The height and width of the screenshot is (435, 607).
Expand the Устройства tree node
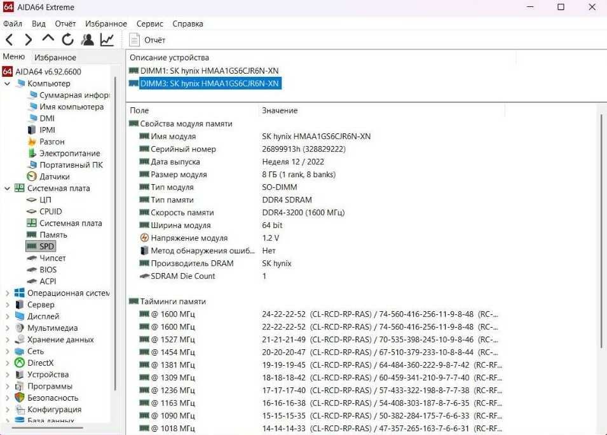7,374
